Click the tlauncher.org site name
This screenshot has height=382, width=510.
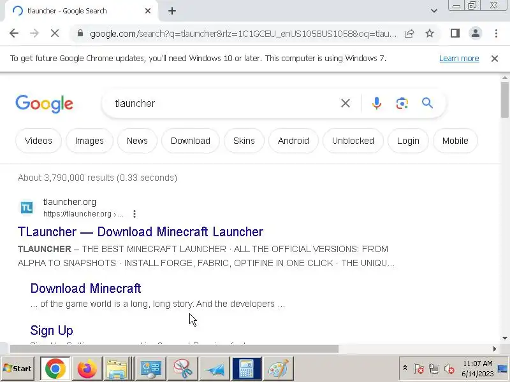pos(69,202)
